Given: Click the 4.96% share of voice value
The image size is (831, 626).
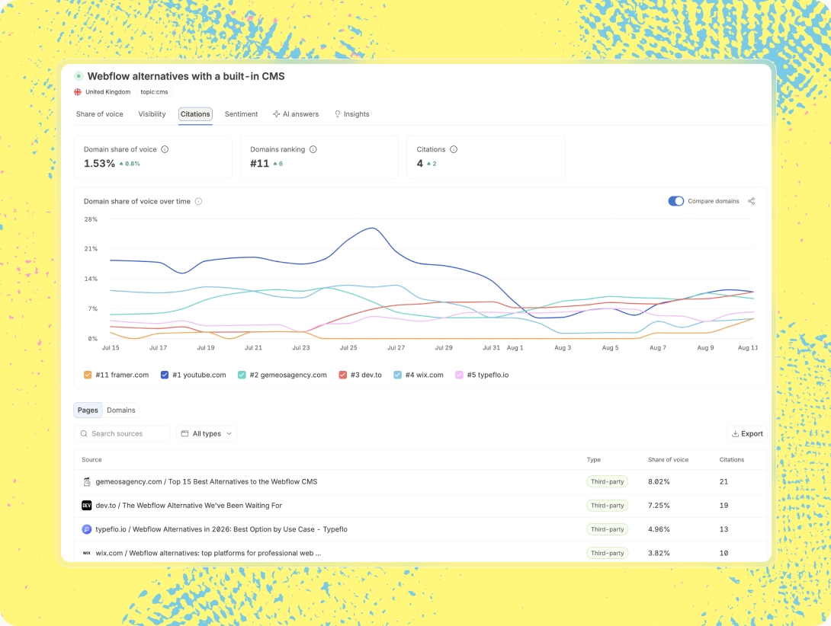Looking at the screenshot, I should [659, 529].
